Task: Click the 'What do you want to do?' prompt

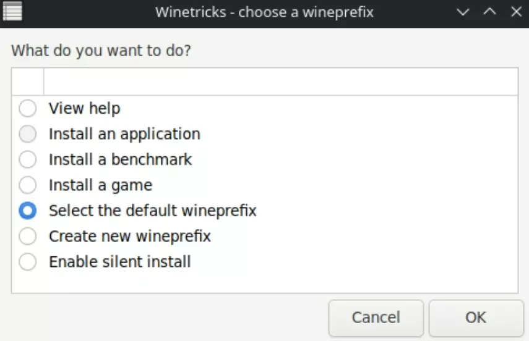Action: pos(101,51)
